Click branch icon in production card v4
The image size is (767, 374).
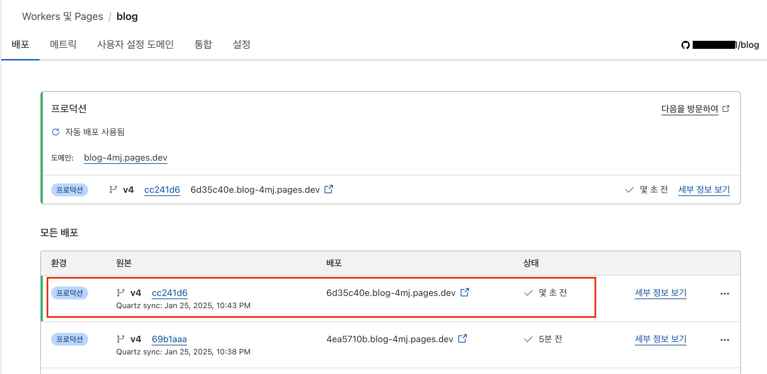coord(113,190)
